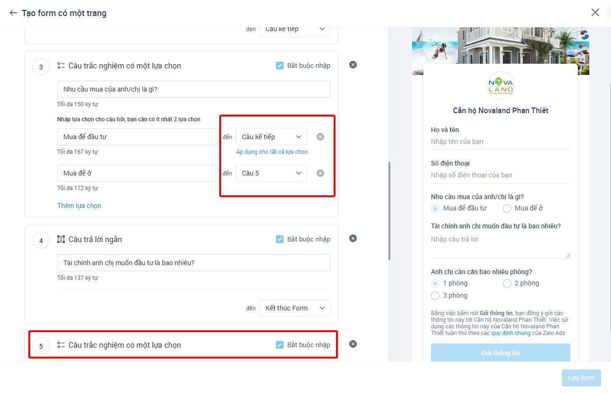Remove question 3 using its delete icon
This screenshot has height=393, width=611.
click(353, 65)
